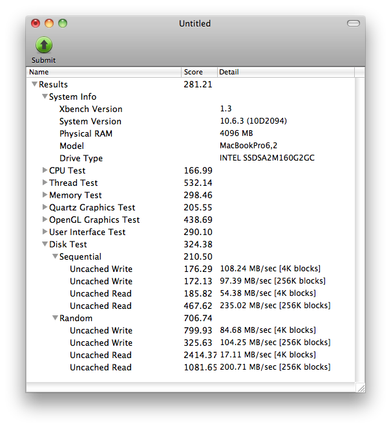This screenshot has width=391, height=428.
Task: Select the Model row
Action: [191, 146]
